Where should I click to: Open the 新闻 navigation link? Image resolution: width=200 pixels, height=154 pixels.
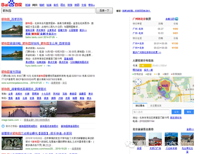pyautogui.click(x=28, y=5)
